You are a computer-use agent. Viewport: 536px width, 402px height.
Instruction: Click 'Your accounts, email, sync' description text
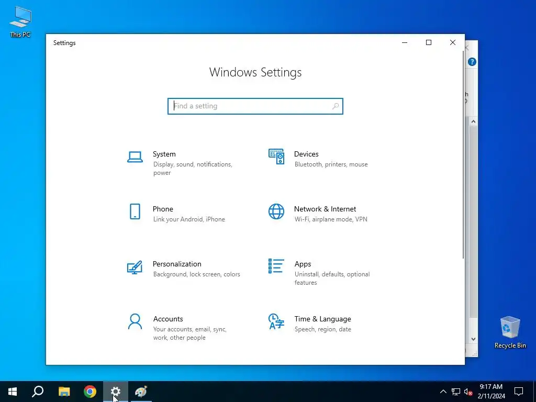click(189, 333)
